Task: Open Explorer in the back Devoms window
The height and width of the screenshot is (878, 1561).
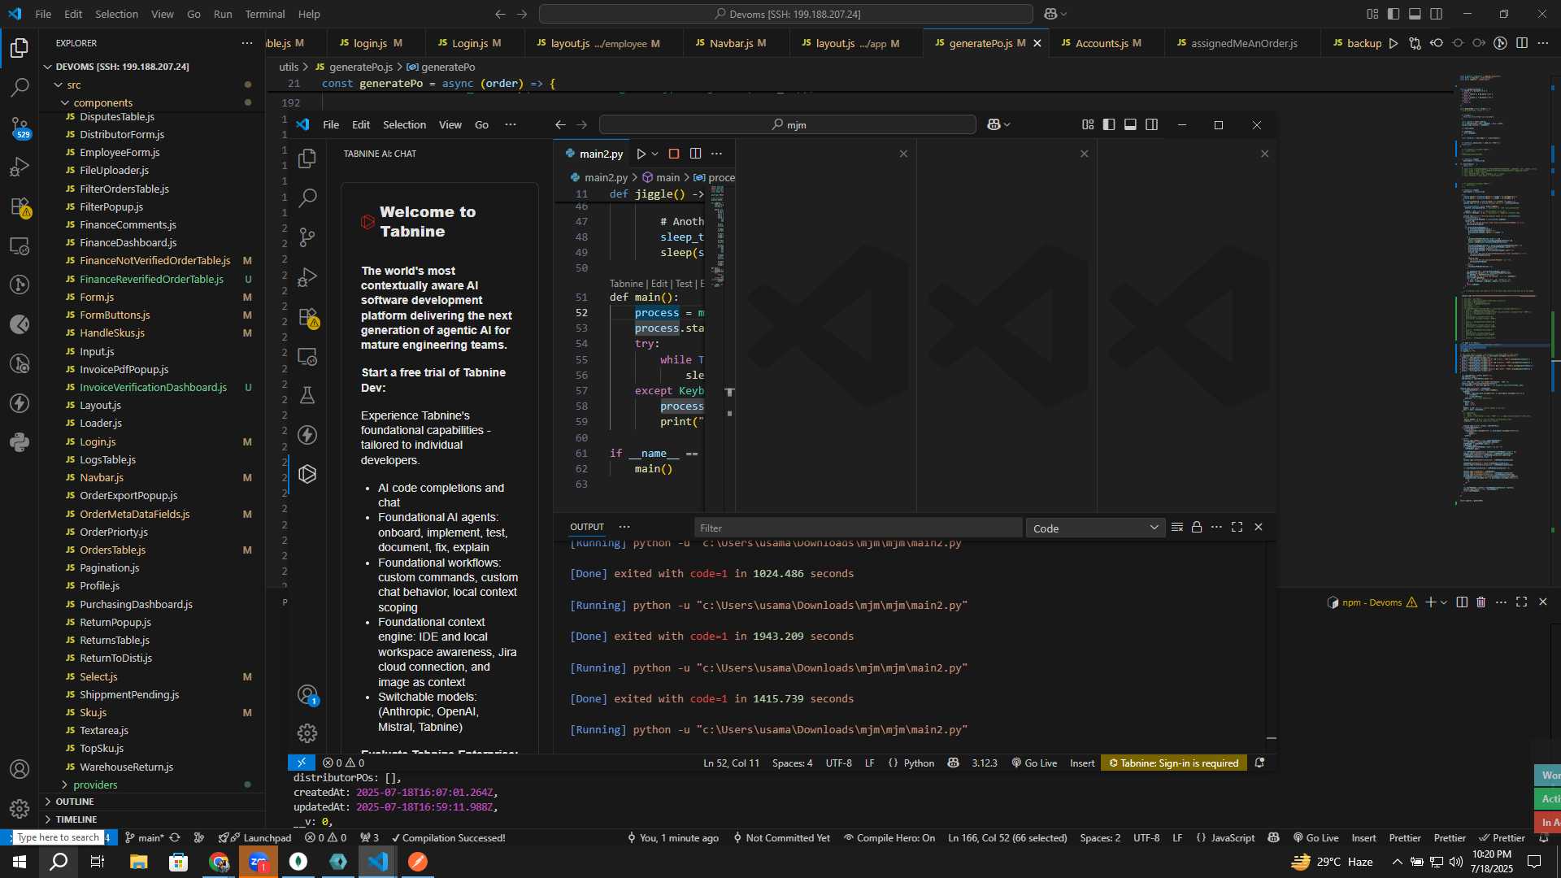Action: [x=20, y=49]
